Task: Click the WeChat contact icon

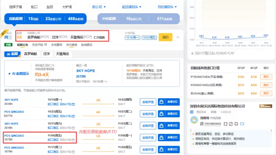Action: point(231,124)
